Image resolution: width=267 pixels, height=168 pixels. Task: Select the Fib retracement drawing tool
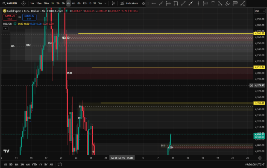(x=168, y=3)
